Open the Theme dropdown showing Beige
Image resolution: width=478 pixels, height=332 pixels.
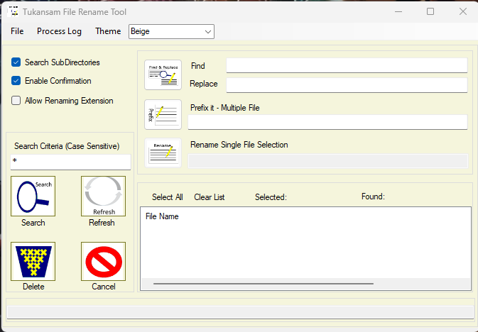point(170,31)
